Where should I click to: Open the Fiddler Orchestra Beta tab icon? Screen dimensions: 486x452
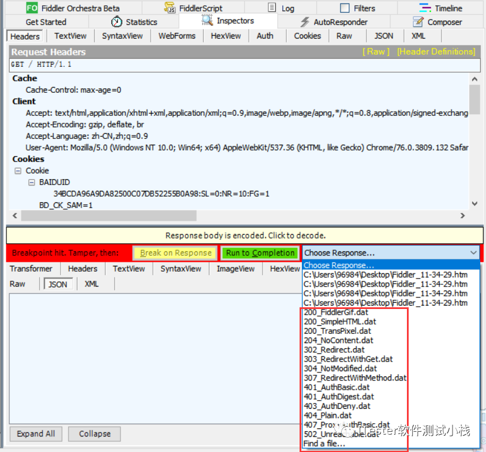[32, 7]
